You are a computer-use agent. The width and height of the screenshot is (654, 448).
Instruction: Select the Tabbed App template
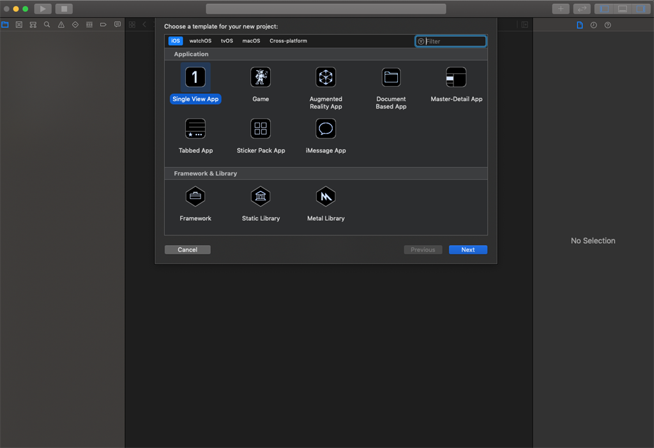coord(195,128)
